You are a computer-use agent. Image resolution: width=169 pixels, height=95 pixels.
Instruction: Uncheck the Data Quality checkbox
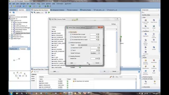click(x=69, y=32)
